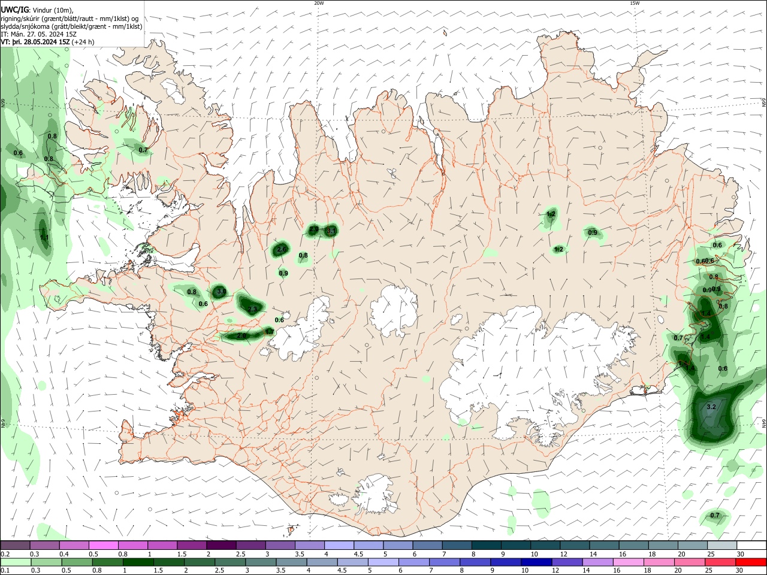The width and height of the screenshot is (767, 575).
Task: Click the 20W longitude label
Action: click(x=319, y=3)
